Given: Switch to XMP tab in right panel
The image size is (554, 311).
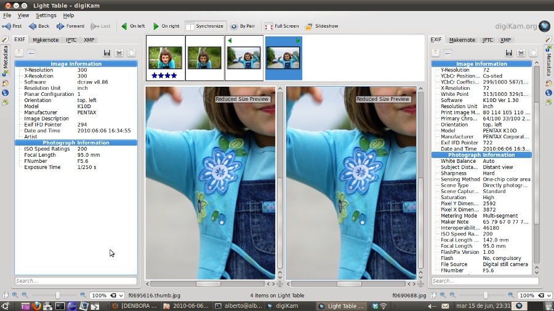Looking at the screenshot, I should coord(505,40).
